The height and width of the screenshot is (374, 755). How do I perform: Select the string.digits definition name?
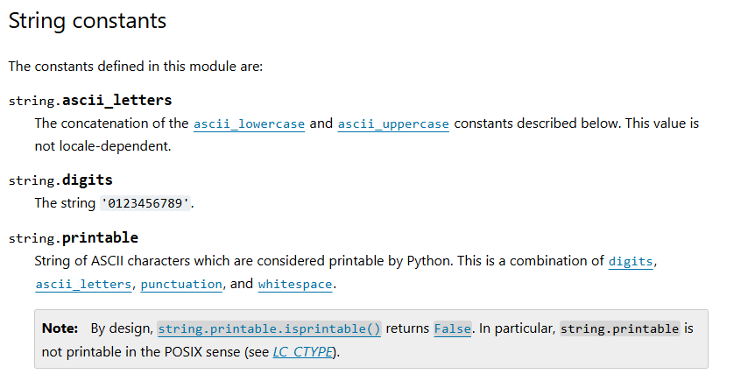[60, 180]
